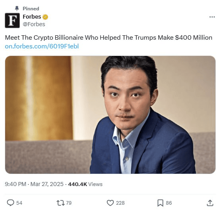Open the on.forbes.com article link
Viewport: 221px width, 211px height.
42,46
